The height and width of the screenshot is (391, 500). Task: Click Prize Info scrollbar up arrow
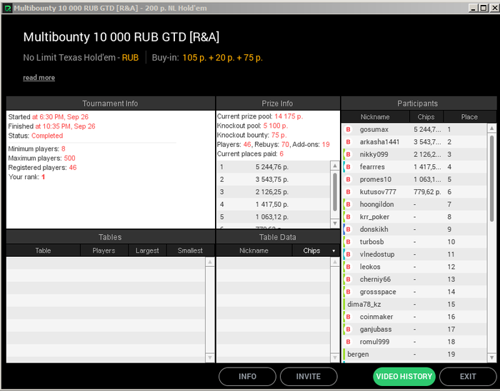[335, 166]
